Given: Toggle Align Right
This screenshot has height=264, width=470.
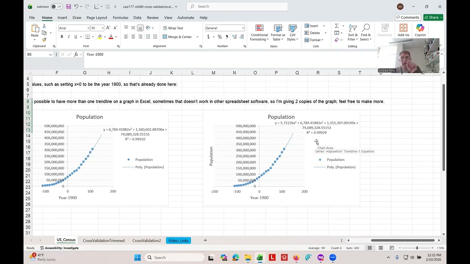Looking at the screenshot, I should 140,37.
